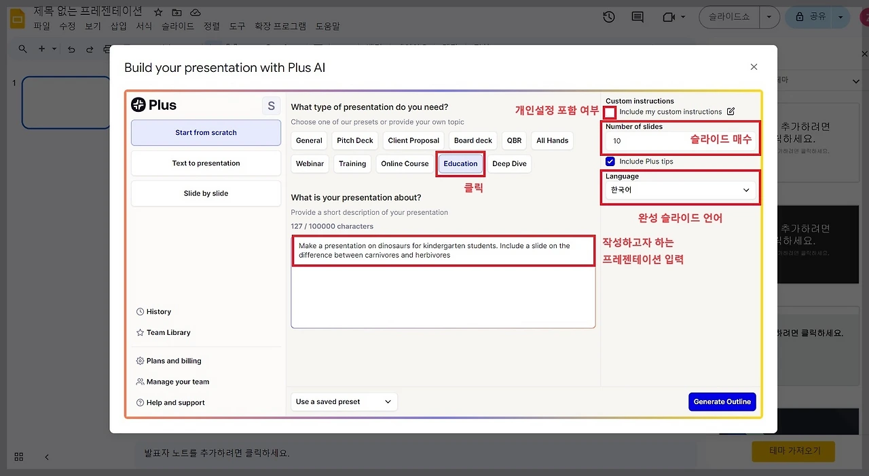The image size is (869, 476).
Task: Close the Plus AI dialog
Action: tap(754, 67)
